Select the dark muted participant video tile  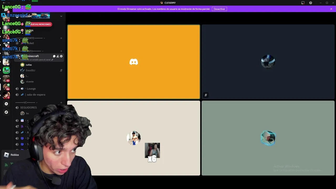[268, 62]
